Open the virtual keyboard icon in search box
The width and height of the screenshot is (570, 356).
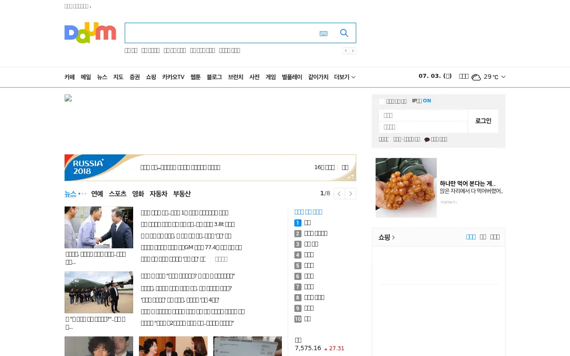click(x=324, y=33)
